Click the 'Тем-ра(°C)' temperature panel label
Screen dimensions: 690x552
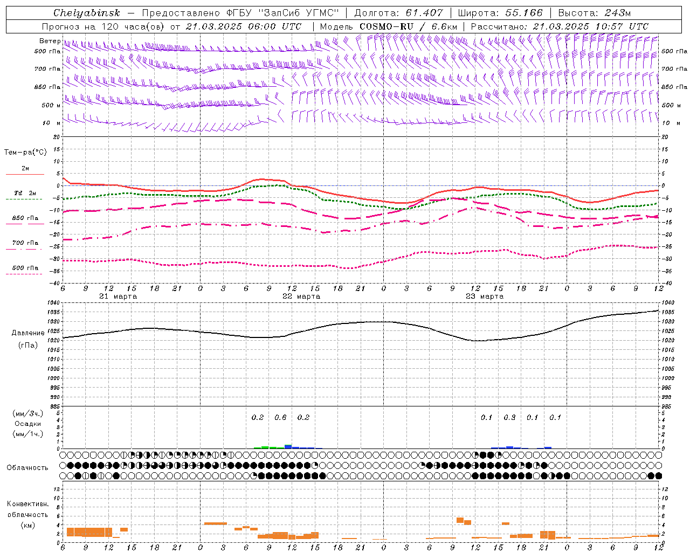[25, 152]
